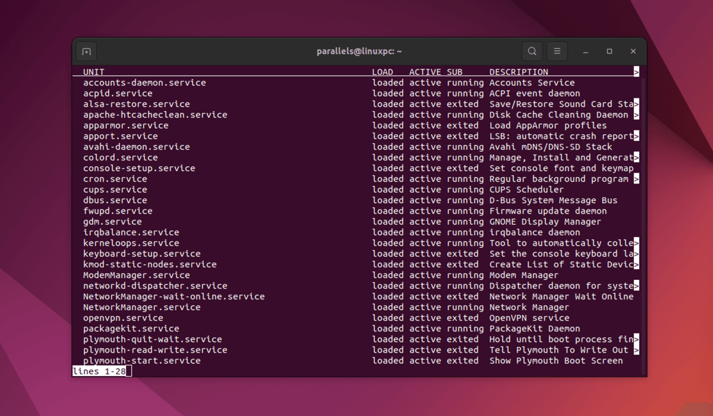The image size is (713, 416).
Task: Open the terminal hamburger menu
Action: coord(557,52)
